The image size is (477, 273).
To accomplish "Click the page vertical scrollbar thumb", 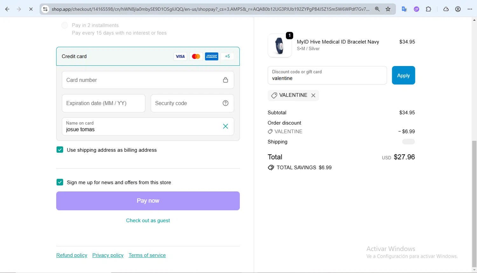I will pyautogui.click(x=474, y=204).
